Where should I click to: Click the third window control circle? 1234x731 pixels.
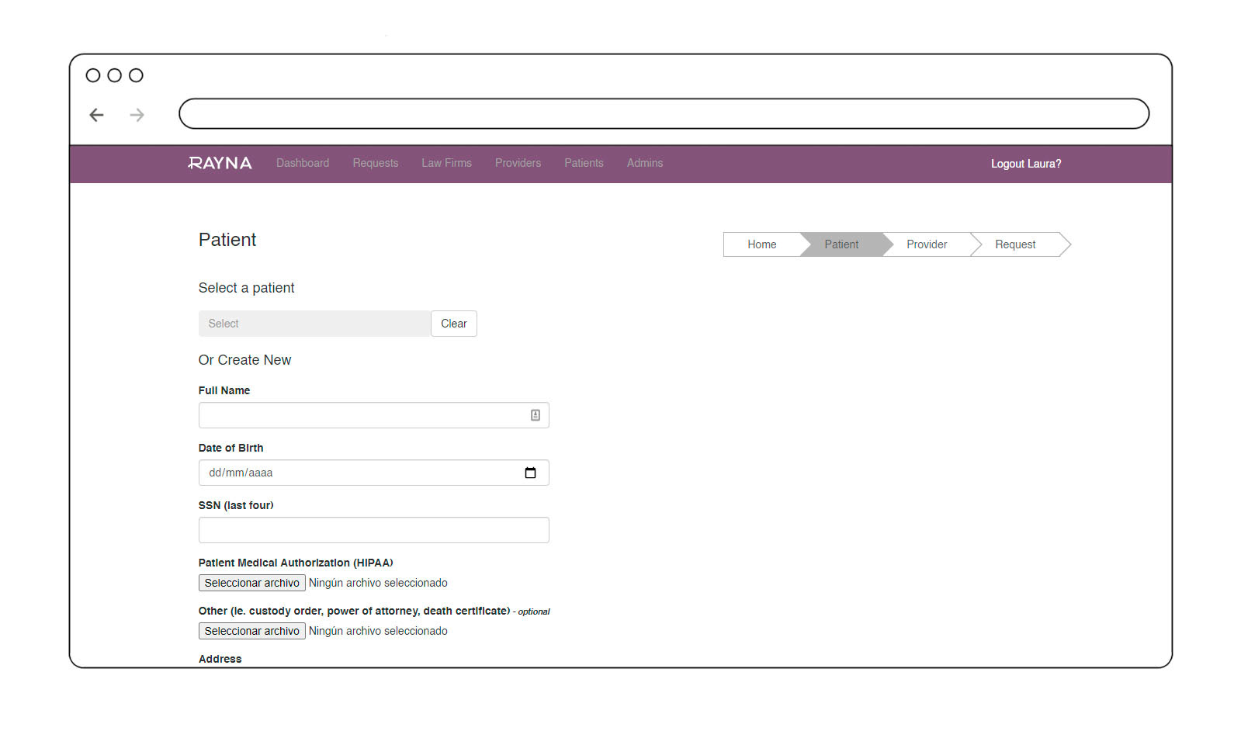click(x=136, y=75)
